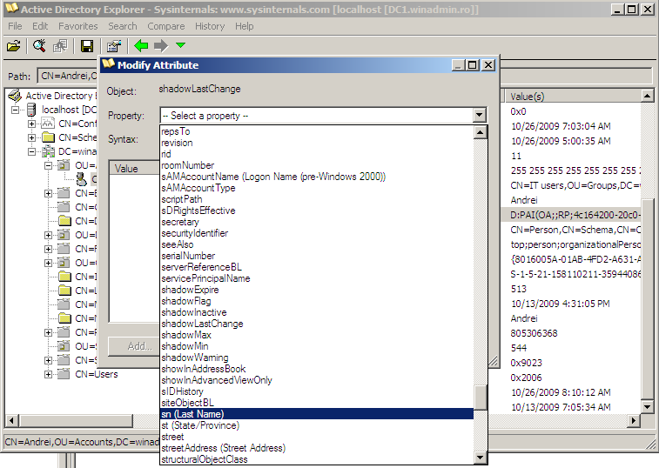Click the Value(s) column header
The width and height of the screenshot is (659, 468).
tap(572, 97)
